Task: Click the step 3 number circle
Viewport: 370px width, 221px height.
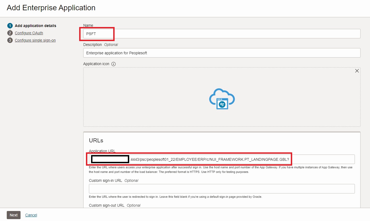Action: (10, 40)
